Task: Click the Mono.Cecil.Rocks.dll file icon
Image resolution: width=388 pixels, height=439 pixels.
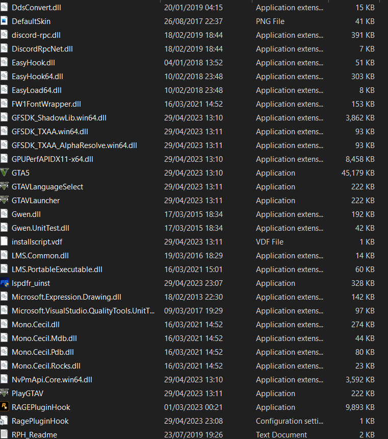Action: [4, 365]
